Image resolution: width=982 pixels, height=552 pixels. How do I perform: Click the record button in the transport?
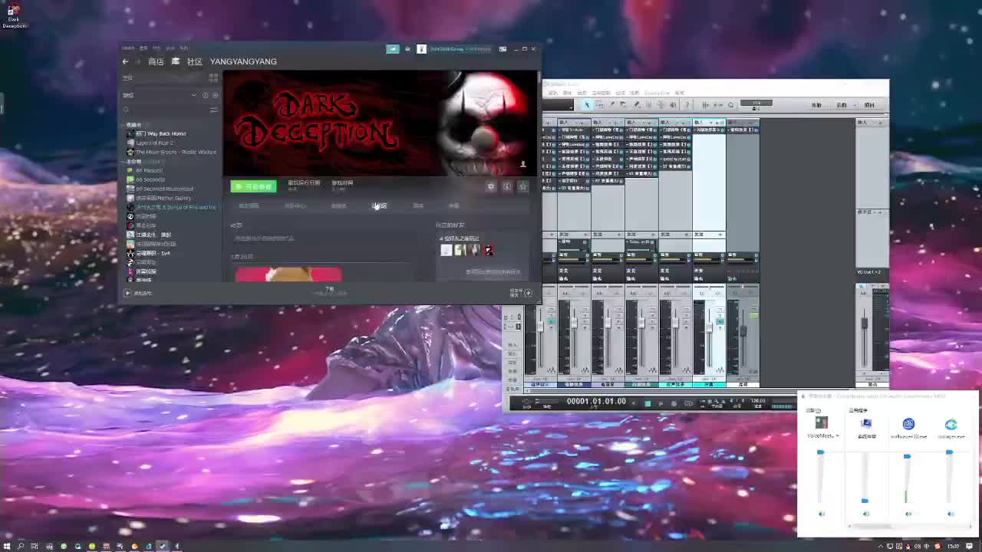point(674,403)
